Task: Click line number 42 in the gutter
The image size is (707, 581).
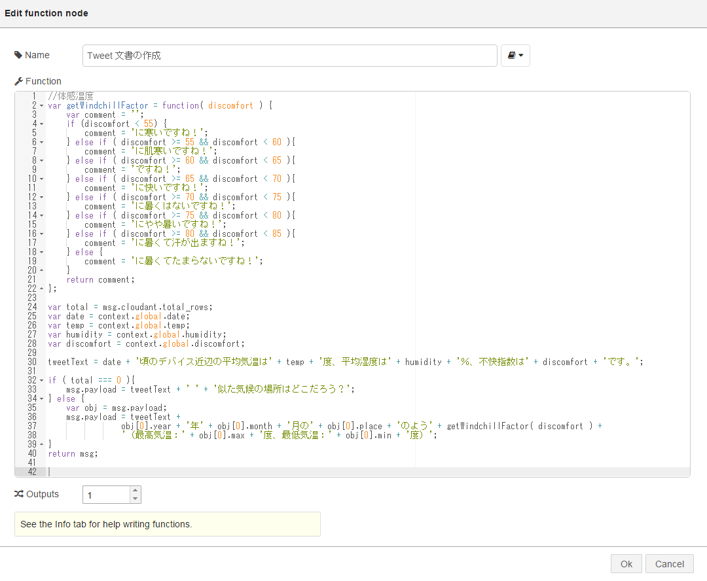Action: click(32, 472)
